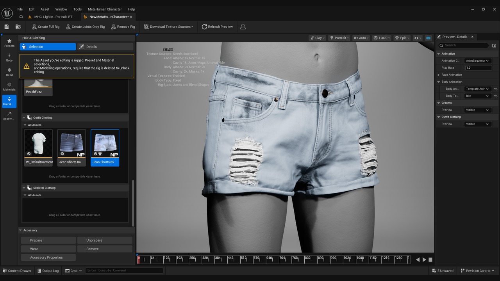Open the Portrait lighting dropdown

339,38
